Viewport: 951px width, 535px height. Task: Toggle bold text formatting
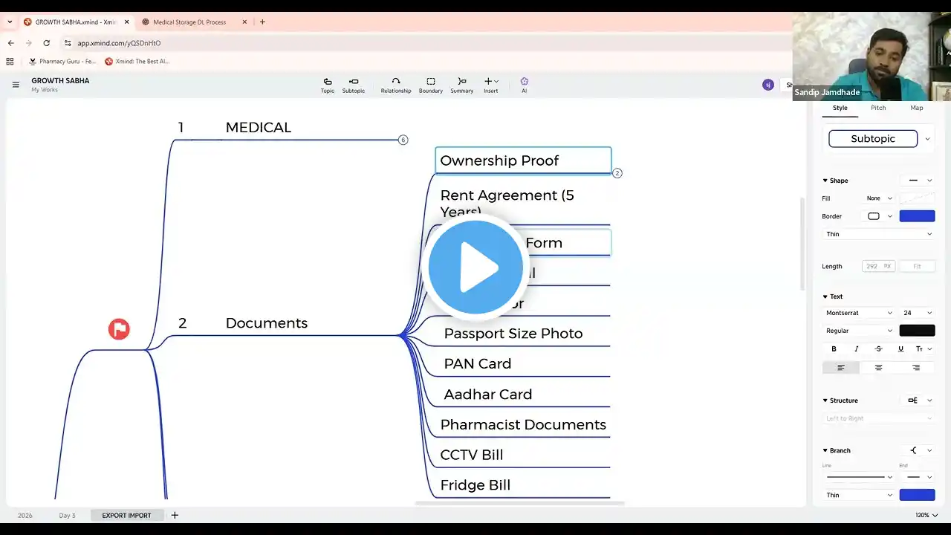click(834, 348)
